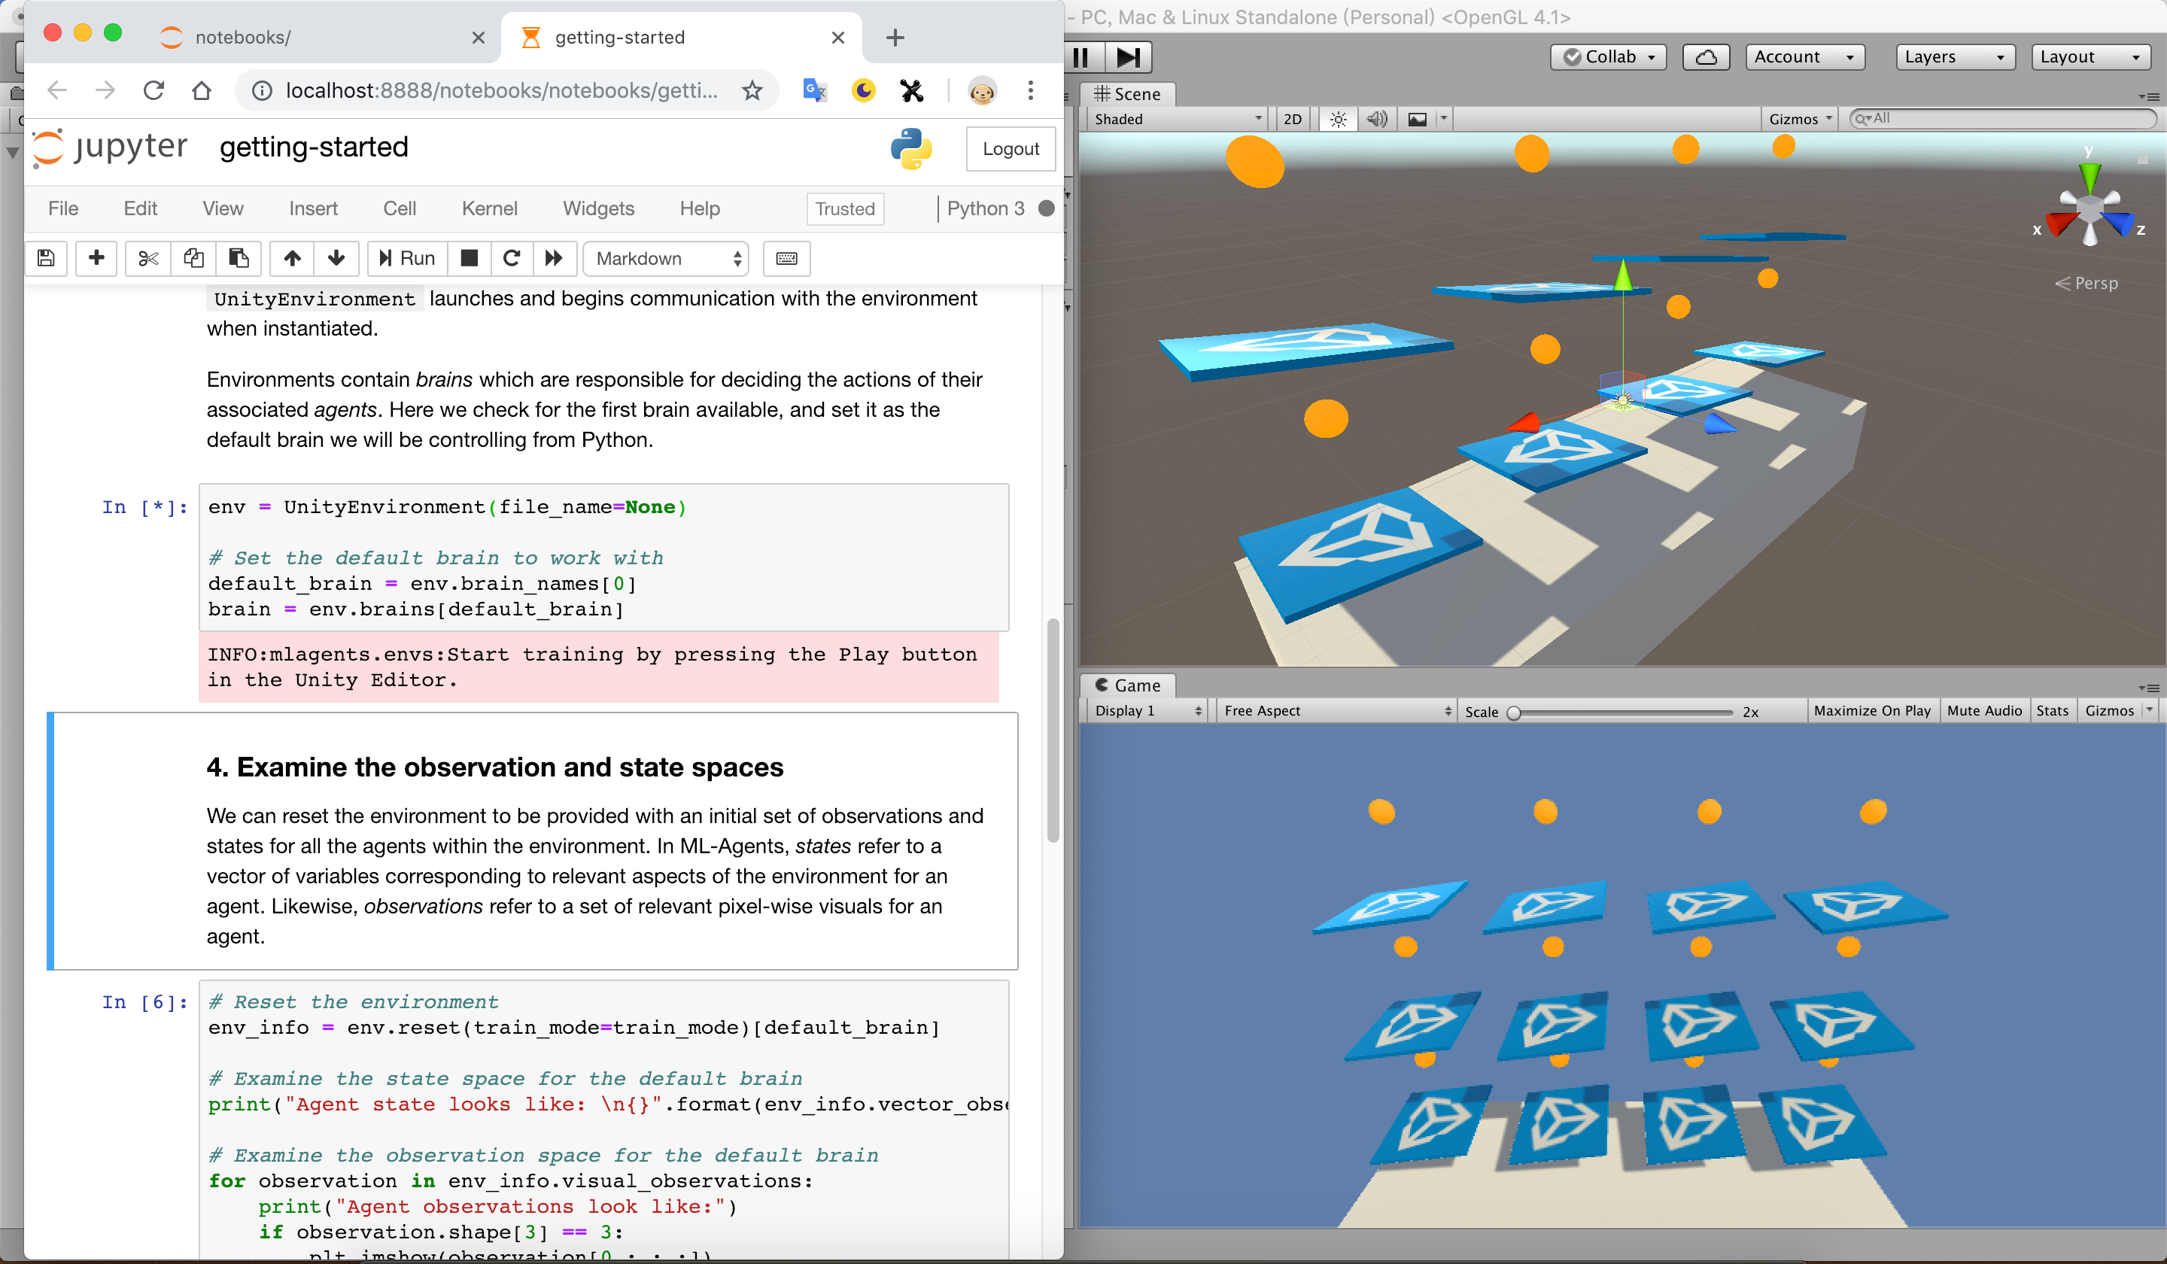Click the Jupyter logo
Image resolution: width=2167 pixels, height=1264 pixels.
(109, 147)
